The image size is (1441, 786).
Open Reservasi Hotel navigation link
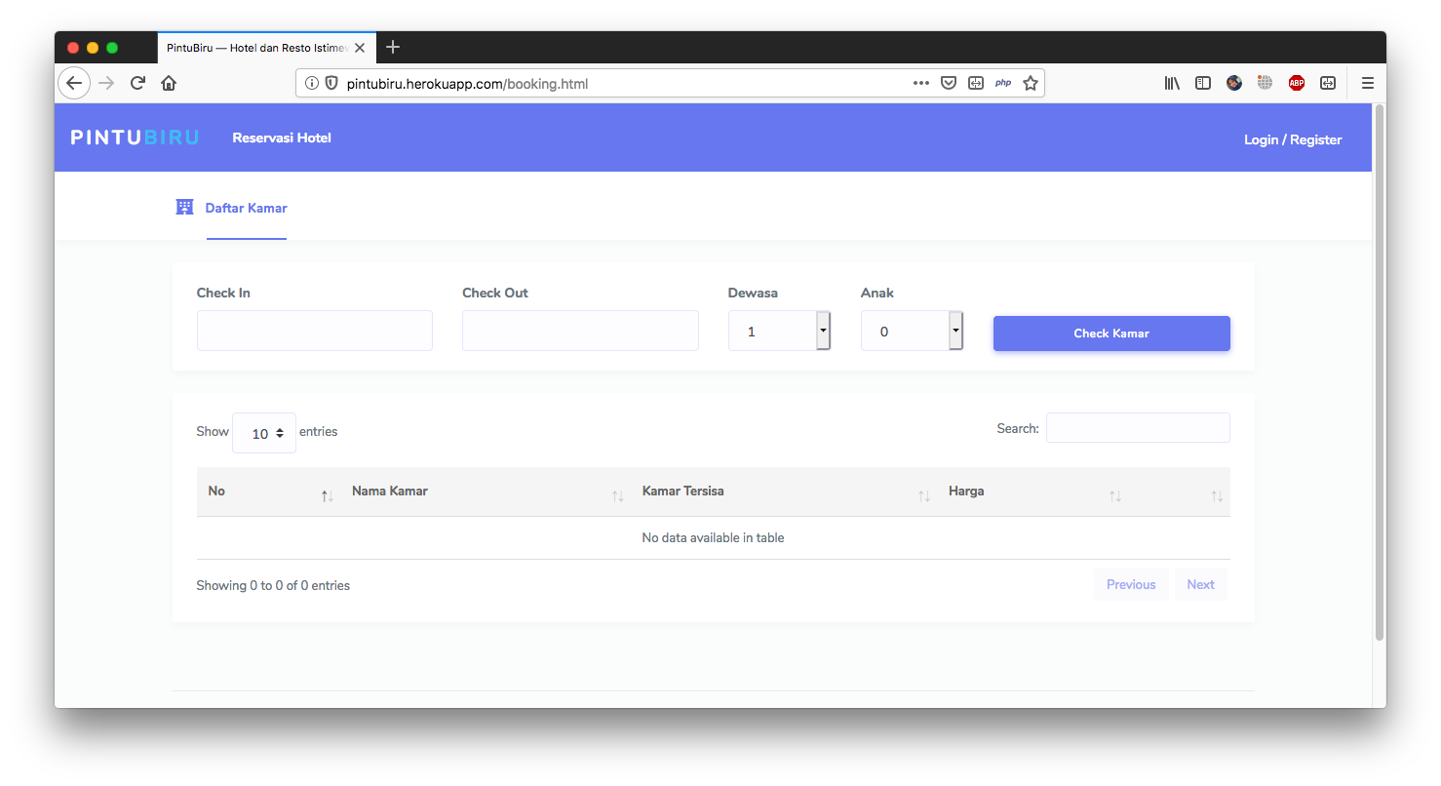(282, 138)
